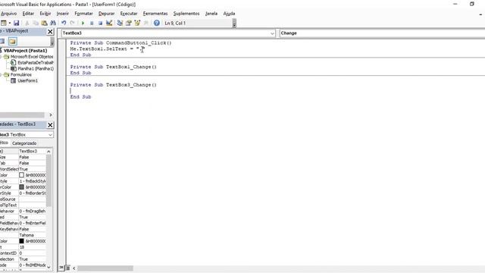Image resolution: width=485 pixels, height=273 pixels.
Task: Undo the last edit with the toolbar arrow
Action: [x=64, y=24]
